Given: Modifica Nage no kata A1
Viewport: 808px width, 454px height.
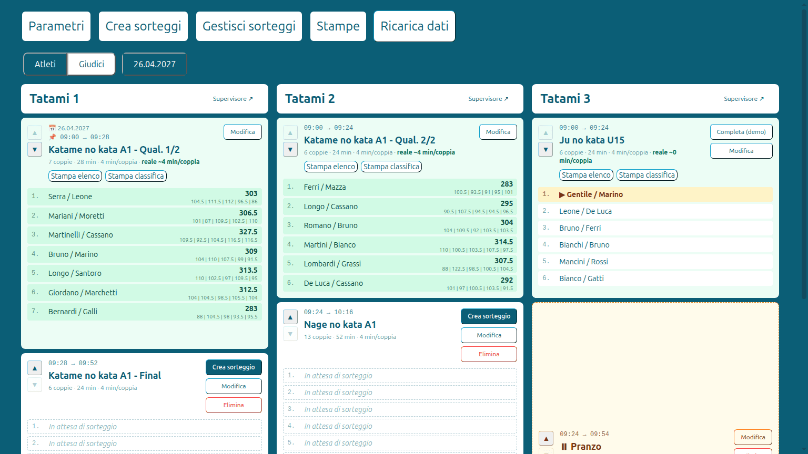Looking at the screenshot, I should click(489, 335).
